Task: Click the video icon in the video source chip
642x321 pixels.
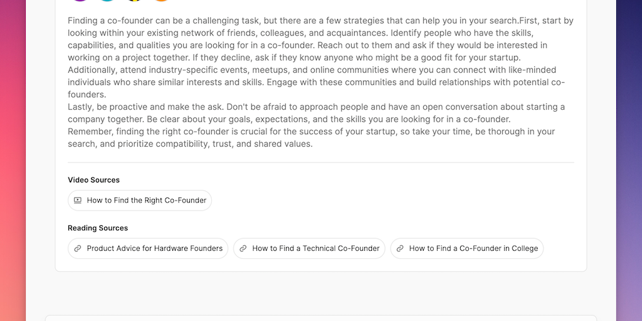Action: coord(78,201)
